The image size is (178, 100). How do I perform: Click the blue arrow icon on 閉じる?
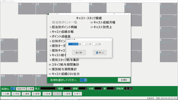coord(97,53)
